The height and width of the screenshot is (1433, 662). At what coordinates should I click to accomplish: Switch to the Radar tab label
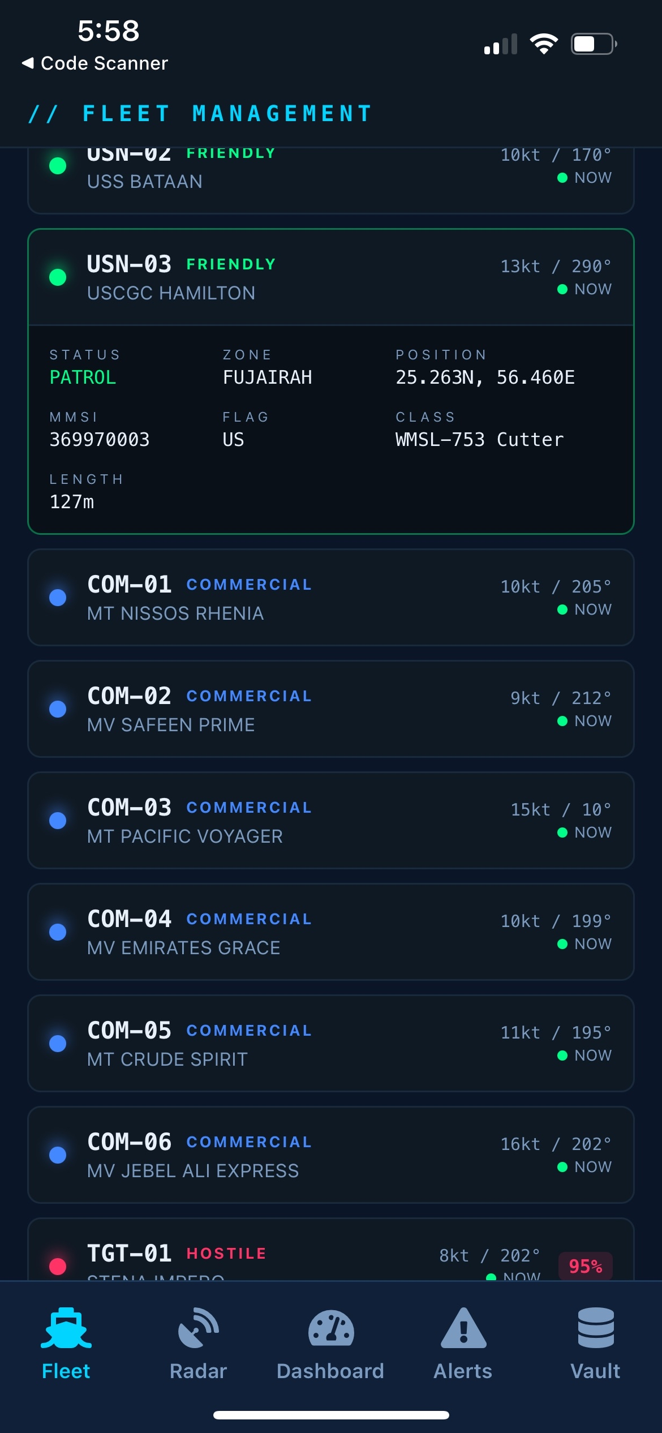198,1371
